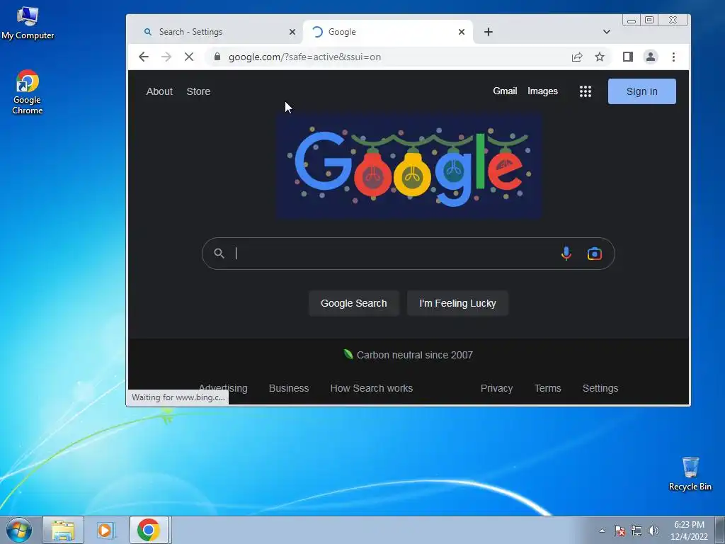Viewport: 725px width, 544px height.
Task: Open the How Search works link
Action: 372,389
